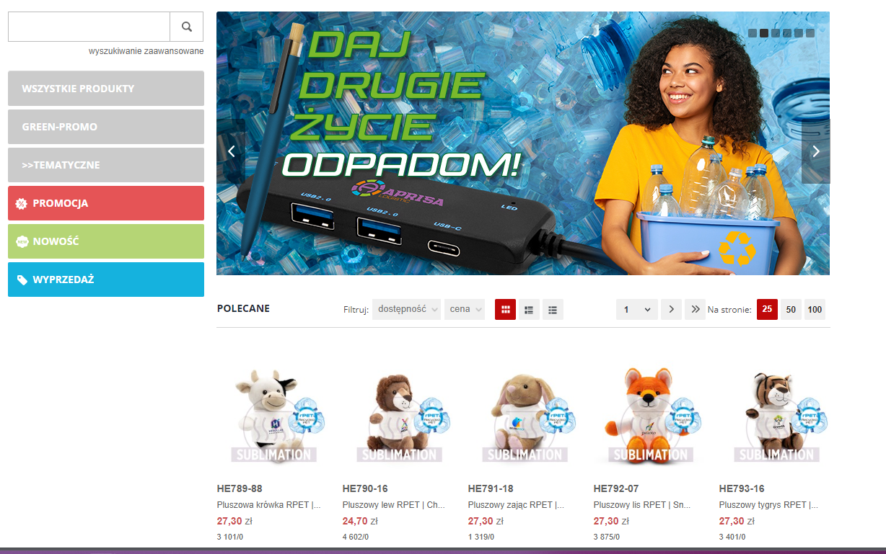Switch to list view with thumbnails
The image size is (886, 554).
coord(529,310)
